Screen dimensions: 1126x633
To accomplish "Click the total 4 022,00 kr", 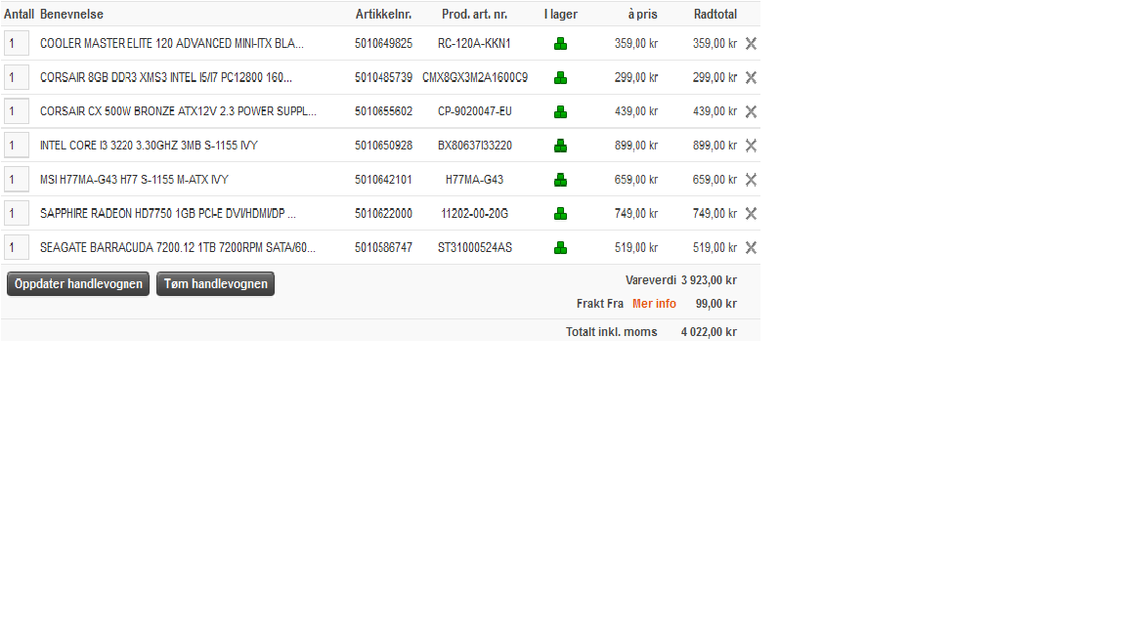I will (709, 331).
